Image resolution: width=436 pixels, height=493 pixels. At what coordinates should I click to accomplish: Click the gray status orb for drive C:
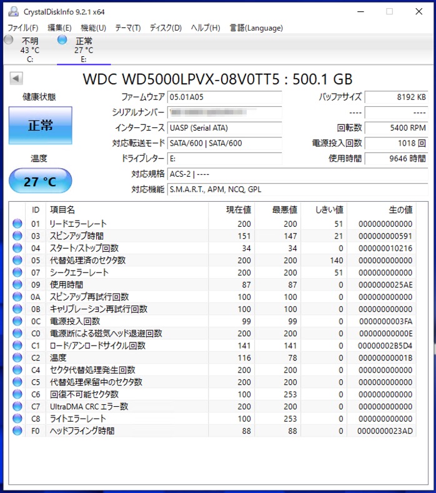[x=9, y=39]
